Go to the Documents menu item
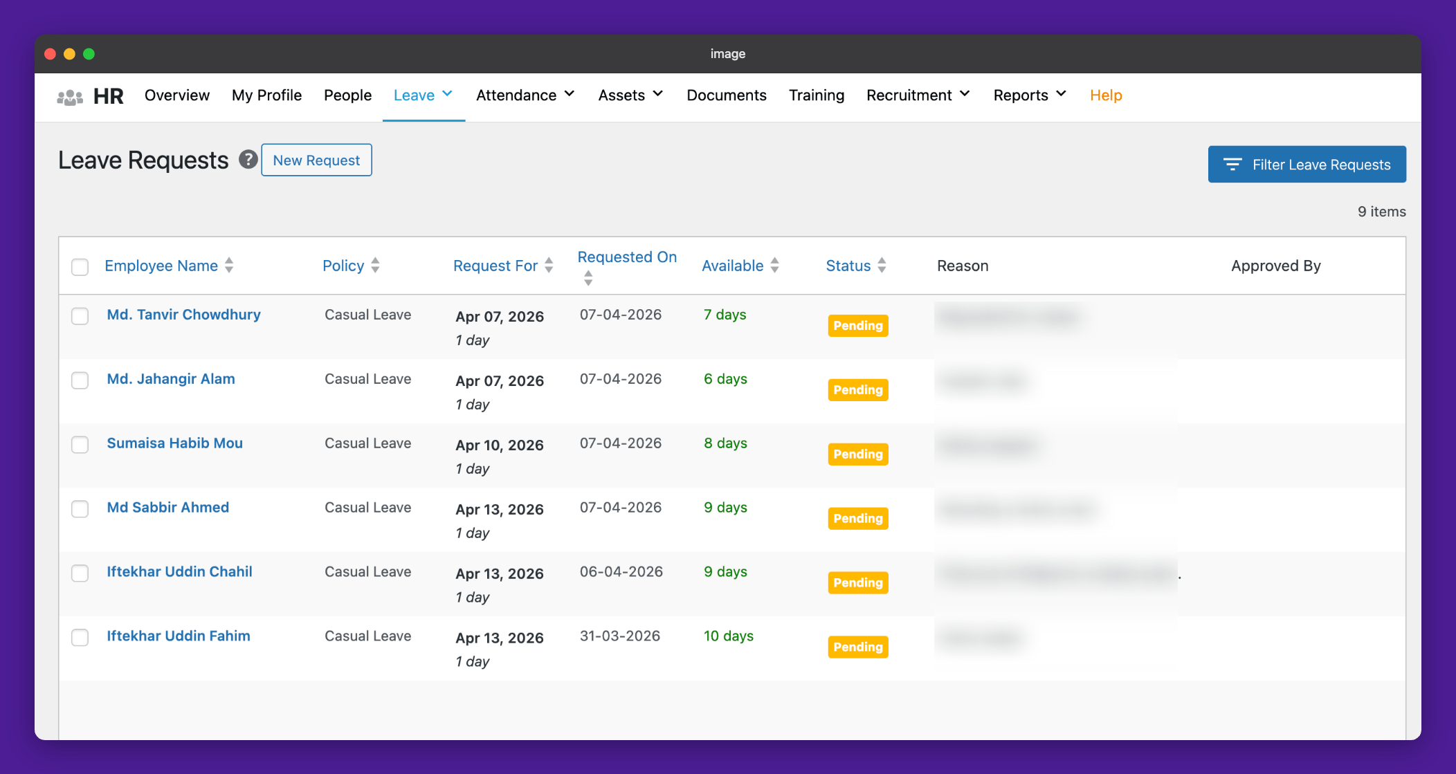 coord(726,95)
